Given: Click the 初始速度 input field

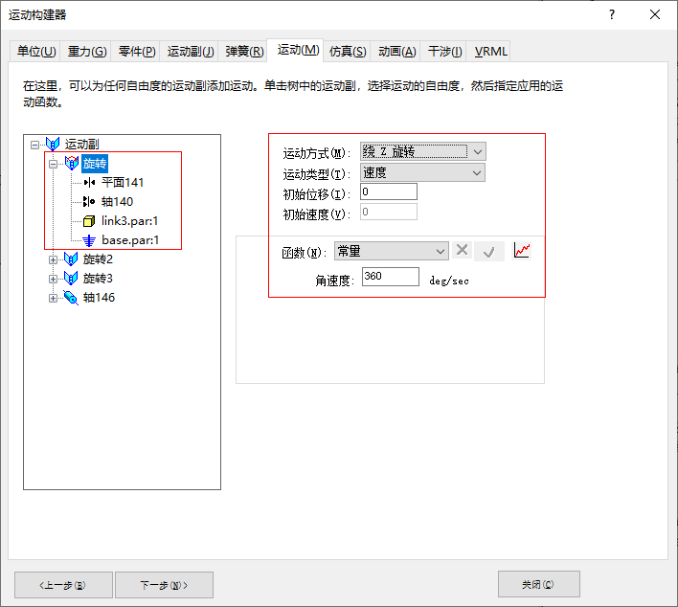Looking at the screenshot, I should tap(388, 212).
